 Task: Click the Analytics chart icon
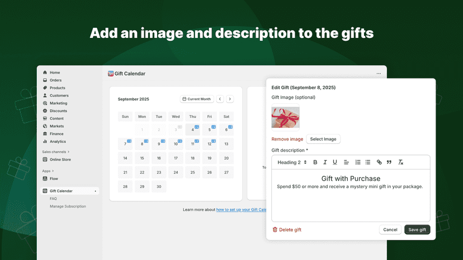45,141
